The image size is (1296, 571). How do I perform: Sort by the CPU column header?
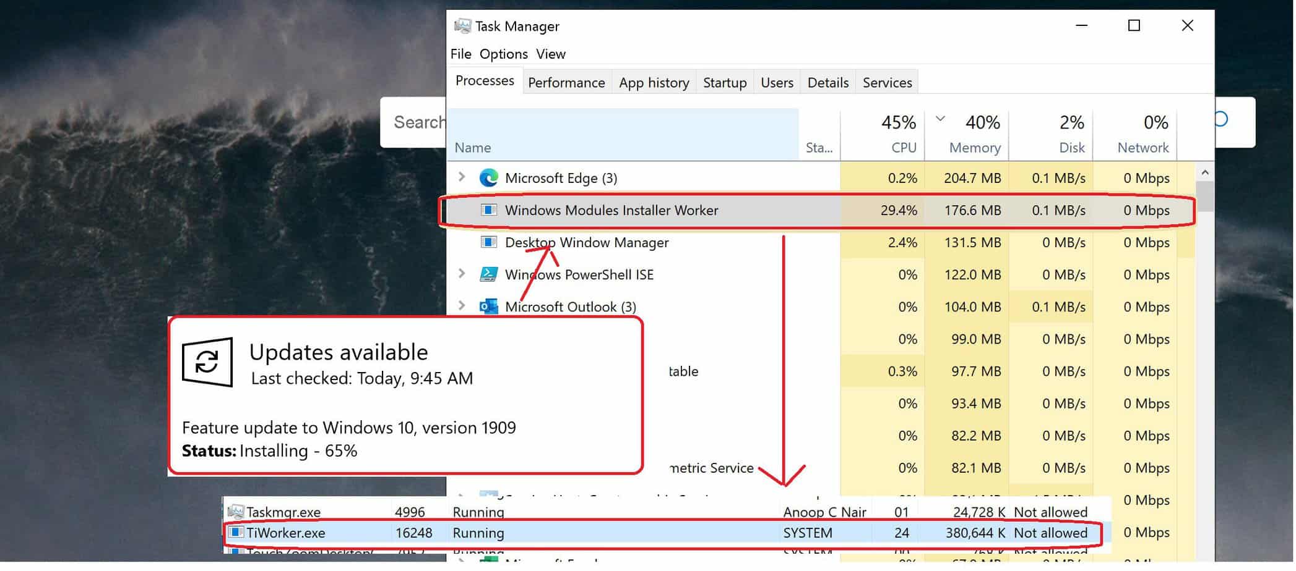883,135
